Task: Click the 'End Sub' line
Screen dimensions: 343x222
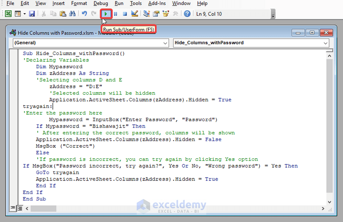Action: click(x=34, y=199)
